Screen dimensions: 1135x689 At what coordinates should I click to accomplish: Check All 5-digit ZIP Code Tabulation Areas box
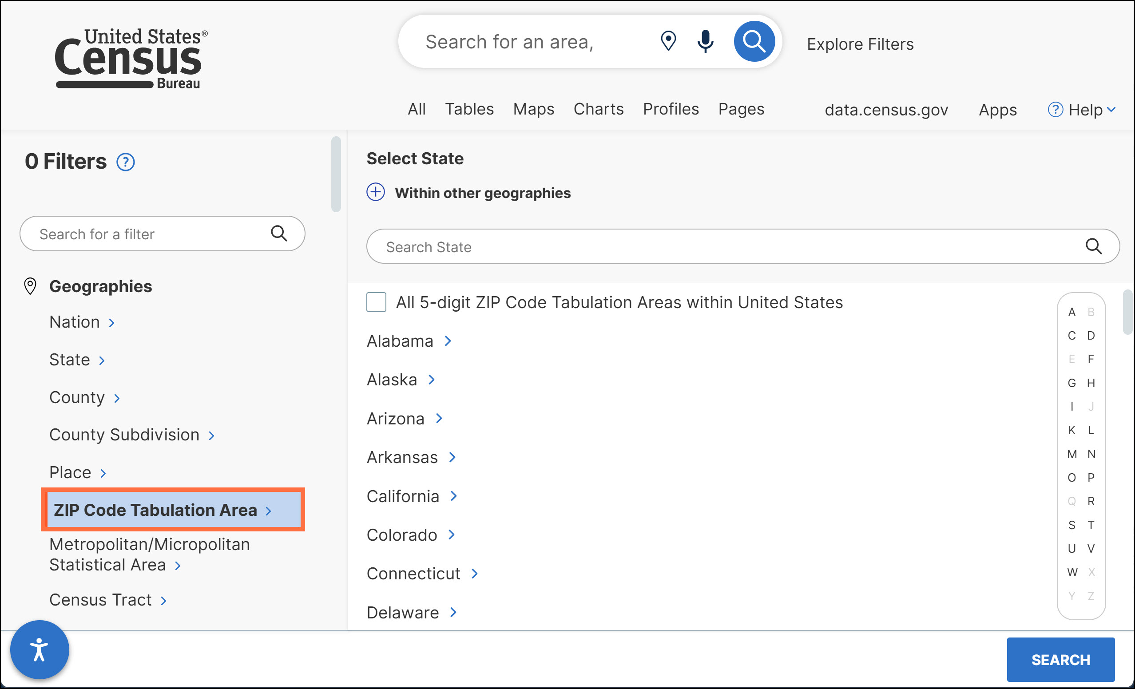376,302
